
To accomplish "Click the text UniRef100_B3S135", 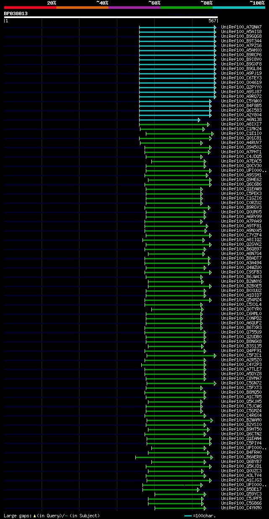I will click(x=241, y=346).
